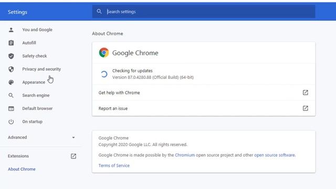Screen dimensions: 336x189
Task: Click the browser window icon for Default browser
Action: (x=11, y=109)
